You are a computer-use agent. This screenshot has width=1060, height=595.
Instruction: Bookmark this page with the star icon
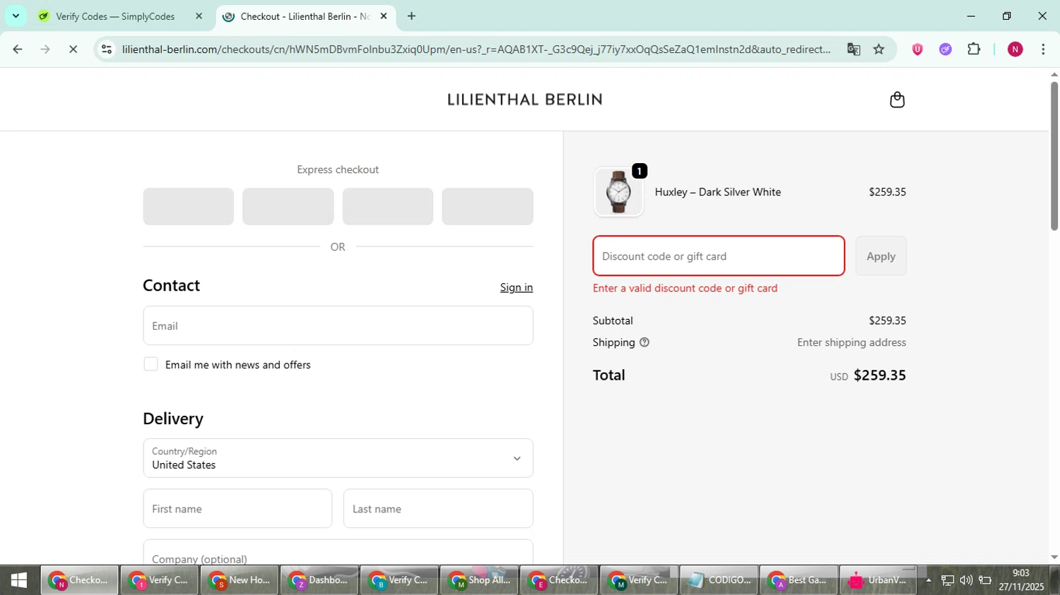tap(878, 49)
